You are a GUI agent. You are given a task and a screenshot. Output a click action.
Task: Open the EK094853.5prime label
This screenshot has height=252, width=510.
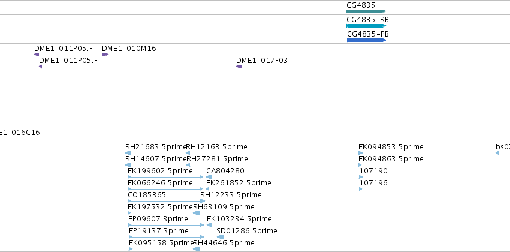tap(391, 147)
